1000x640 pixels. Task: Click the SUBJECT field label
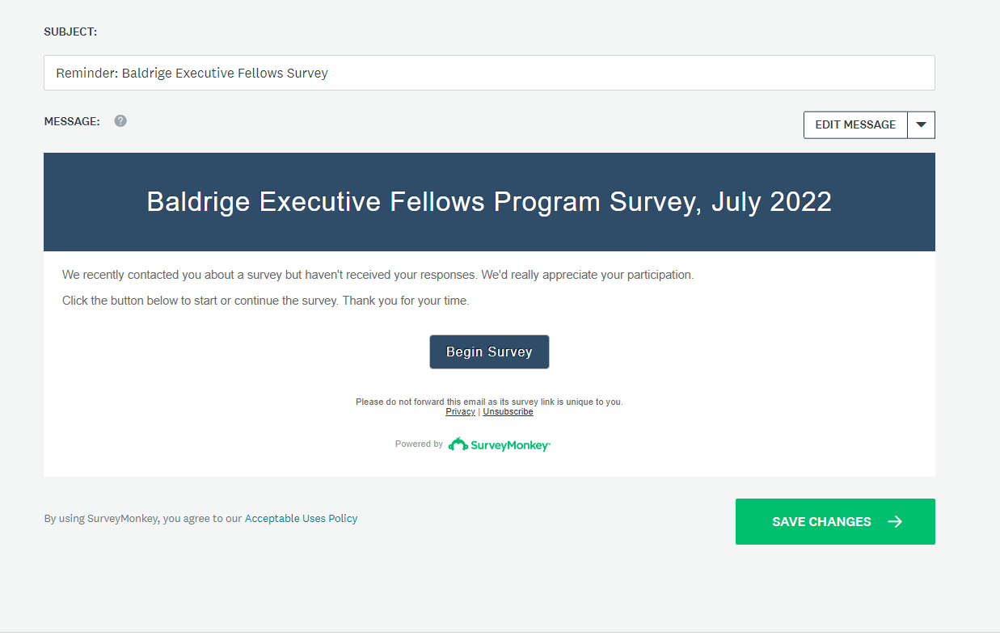pyautogui.click(x=70, y=32)
